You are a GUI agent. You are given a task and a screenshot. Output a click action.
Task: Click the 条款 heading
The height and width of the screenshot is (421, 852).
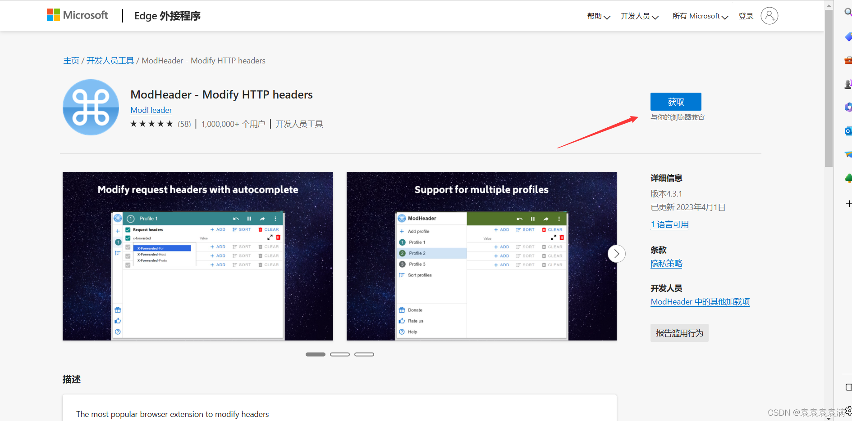[658, 250]
